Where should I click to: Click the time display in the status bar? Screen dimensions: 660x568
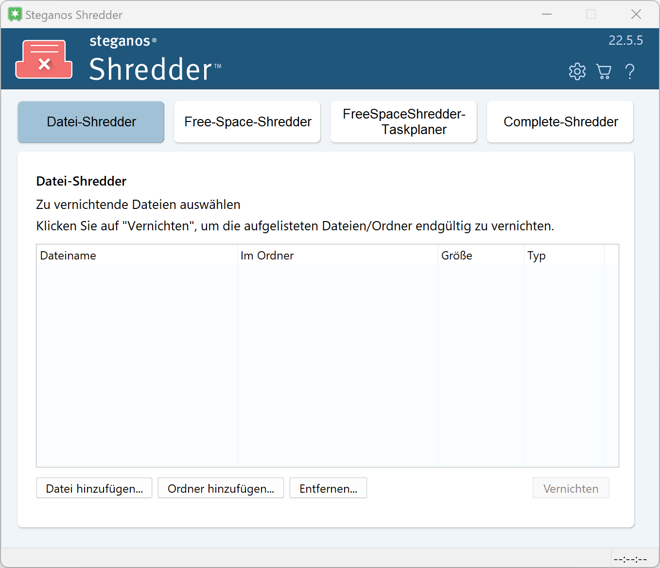click(630, 558)
